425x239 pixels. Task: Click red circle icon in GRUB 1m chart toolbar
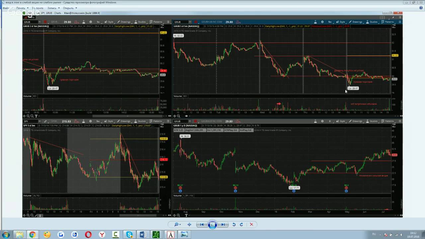click(x=45, y=22)
